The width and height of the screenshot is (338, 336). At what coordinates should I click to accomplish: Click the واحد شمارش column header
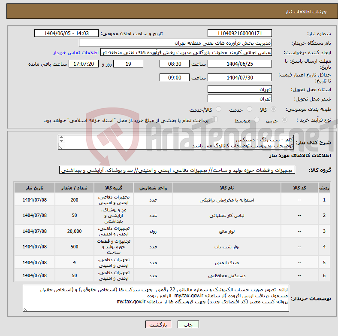153,188
